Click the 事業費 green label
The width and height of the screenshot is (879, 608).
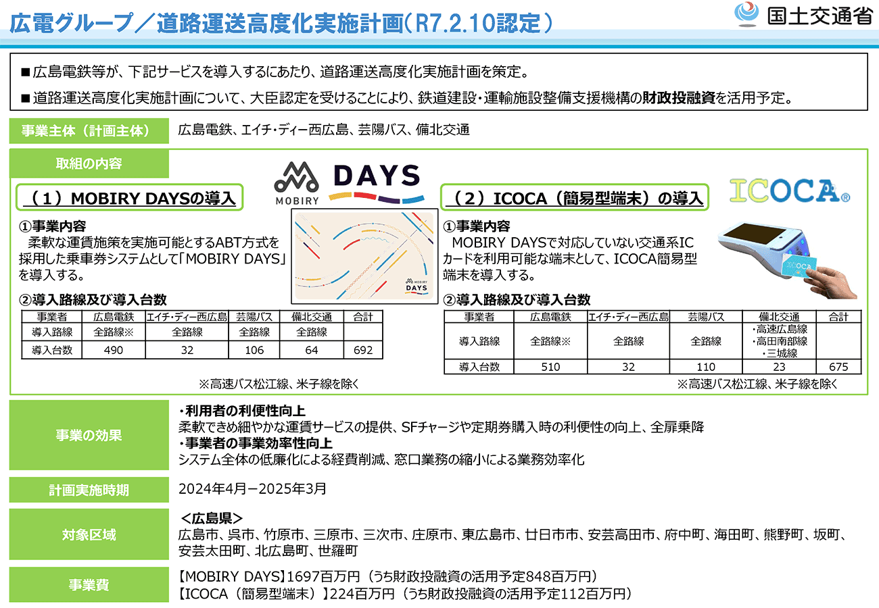click(x=89, y=585)
